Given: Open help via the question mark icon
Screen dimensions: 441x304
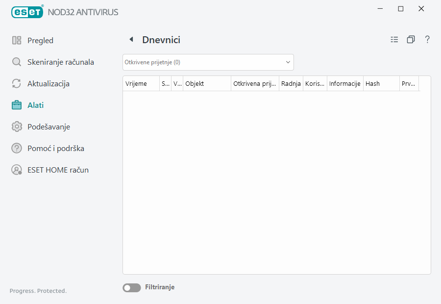Looking at the screenshot, I should tap(427, 39).
